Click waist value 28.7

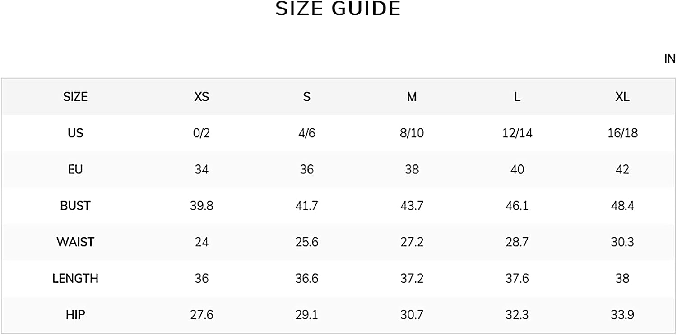(517, 242)
